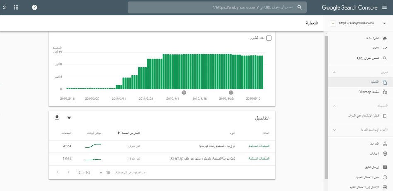Open the main hamburger menu

point(384,7)
